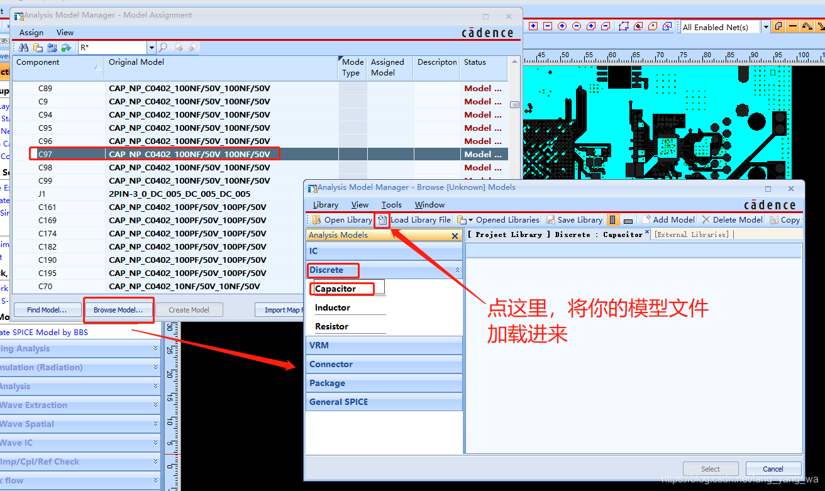825x491 pixels.
Task: Open the R* filter combo box dropdown arrow
Action: coord(152,48)
